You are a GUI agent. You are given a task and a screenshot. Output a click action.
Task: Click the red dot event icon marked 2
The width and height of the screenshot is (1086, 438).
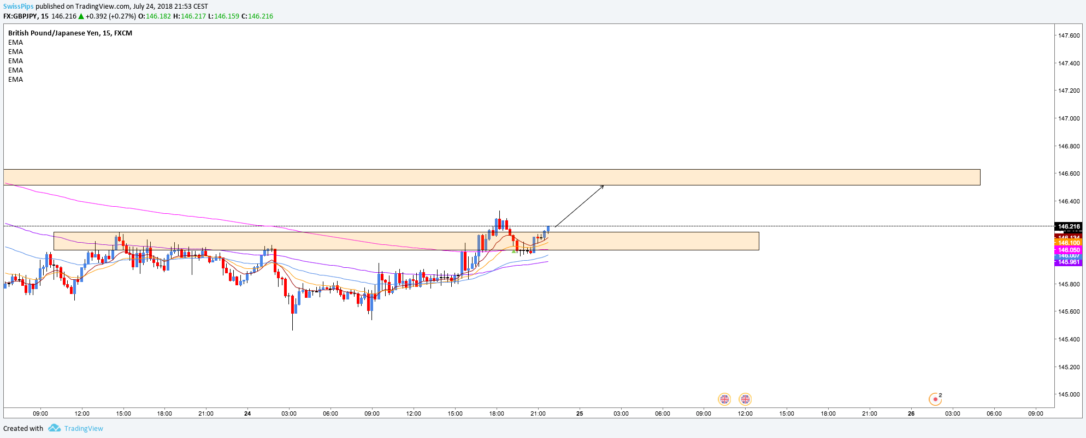pyautogui.click(x=935, y=399)
